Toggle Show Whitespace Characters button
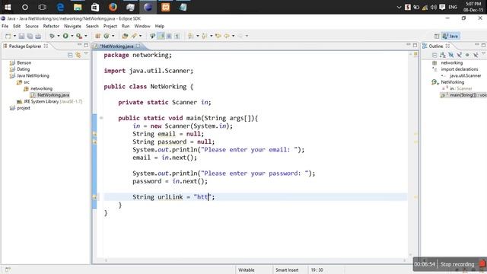This screenshot has width=487, height=274. click(x=177, y=36)
